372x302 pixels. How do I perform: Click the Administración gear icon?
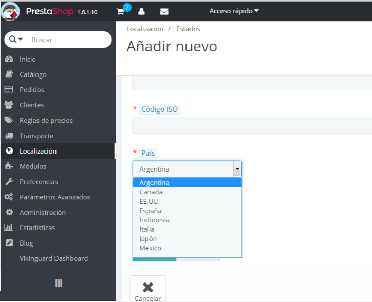pos(9,212)
